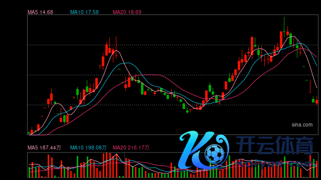Click the MA10 198.08万 volume label
Viewport: 321px width, 180px height.
[88, 147]
